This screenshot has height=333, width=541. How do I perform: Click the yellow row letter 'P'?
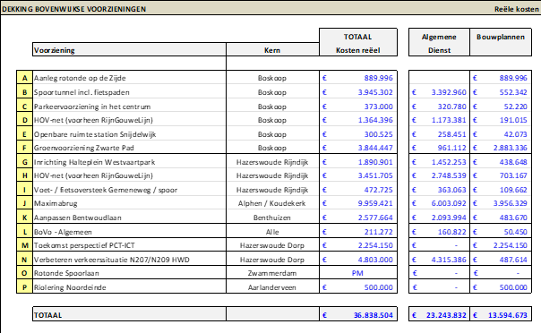24,287
